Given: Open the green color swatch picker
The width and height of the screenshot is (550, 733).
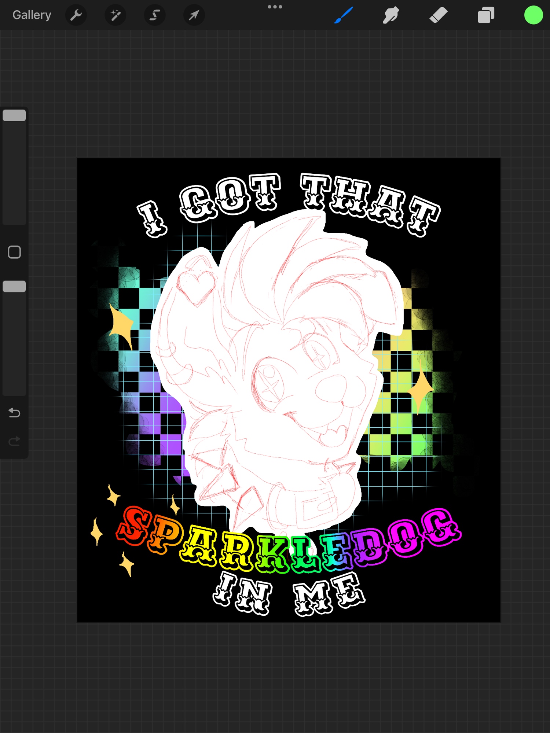Looking at the screenshot, I should [533, 15].
